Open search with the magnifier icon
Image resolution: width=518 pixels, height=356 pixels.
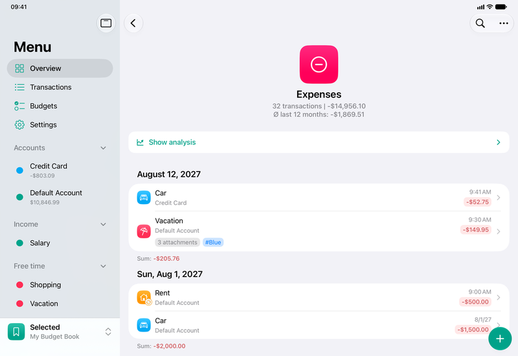480,23
